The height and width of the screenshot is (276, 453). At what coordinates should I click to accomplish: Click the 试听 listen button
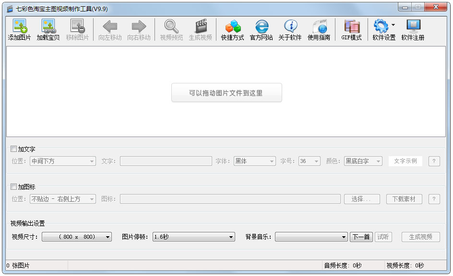[383, 237]
